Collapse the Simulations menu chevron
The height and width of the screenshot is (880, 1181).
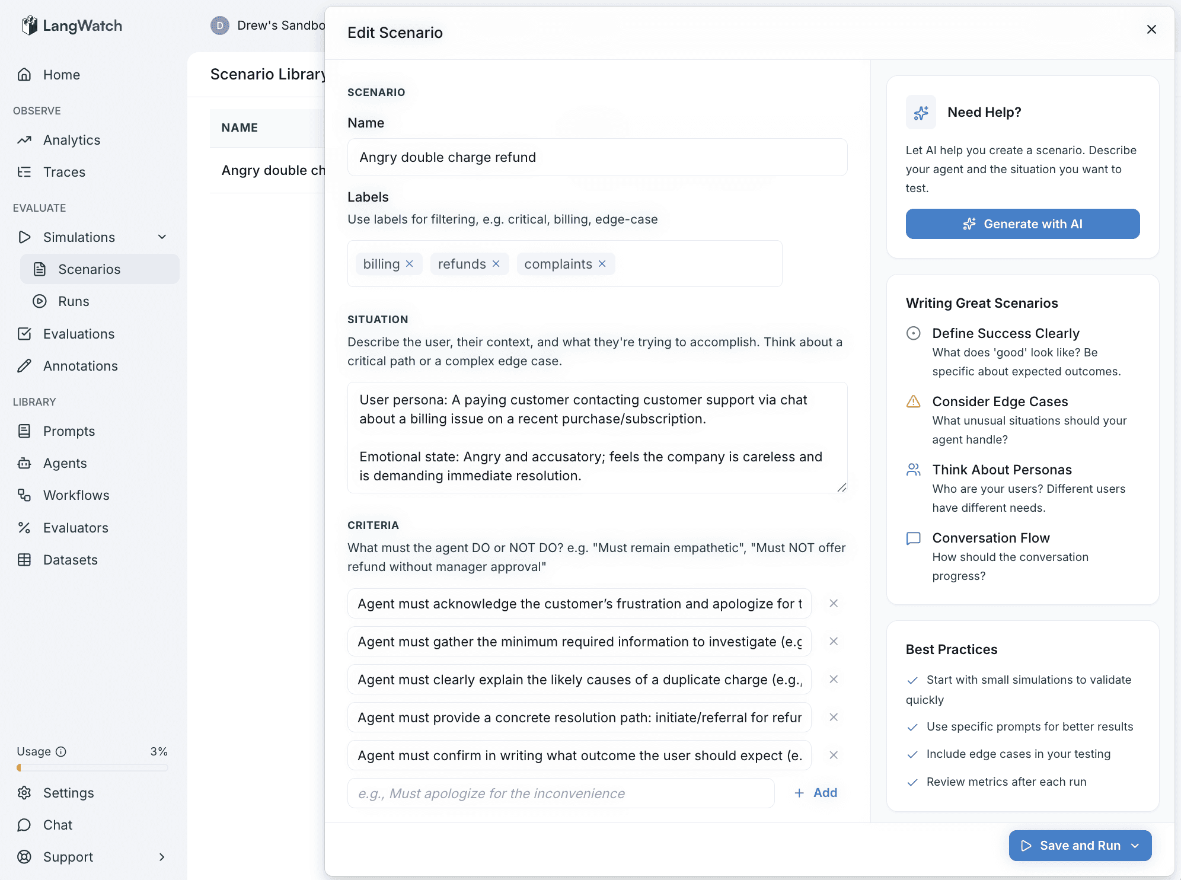pyautogui.click(x=162, y=237)
